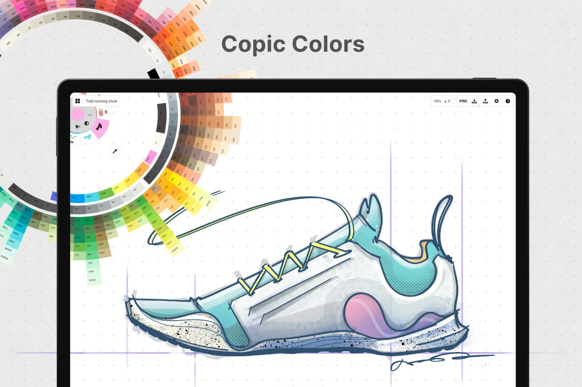Select the eraser tool labeled 06
Viewport: 582px width, 387px height.
click(101, 112)
